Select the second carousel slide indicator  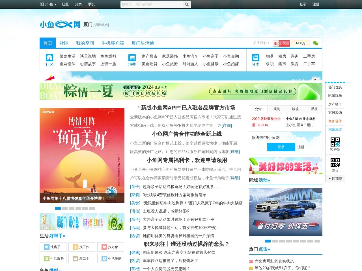[65, 208]
